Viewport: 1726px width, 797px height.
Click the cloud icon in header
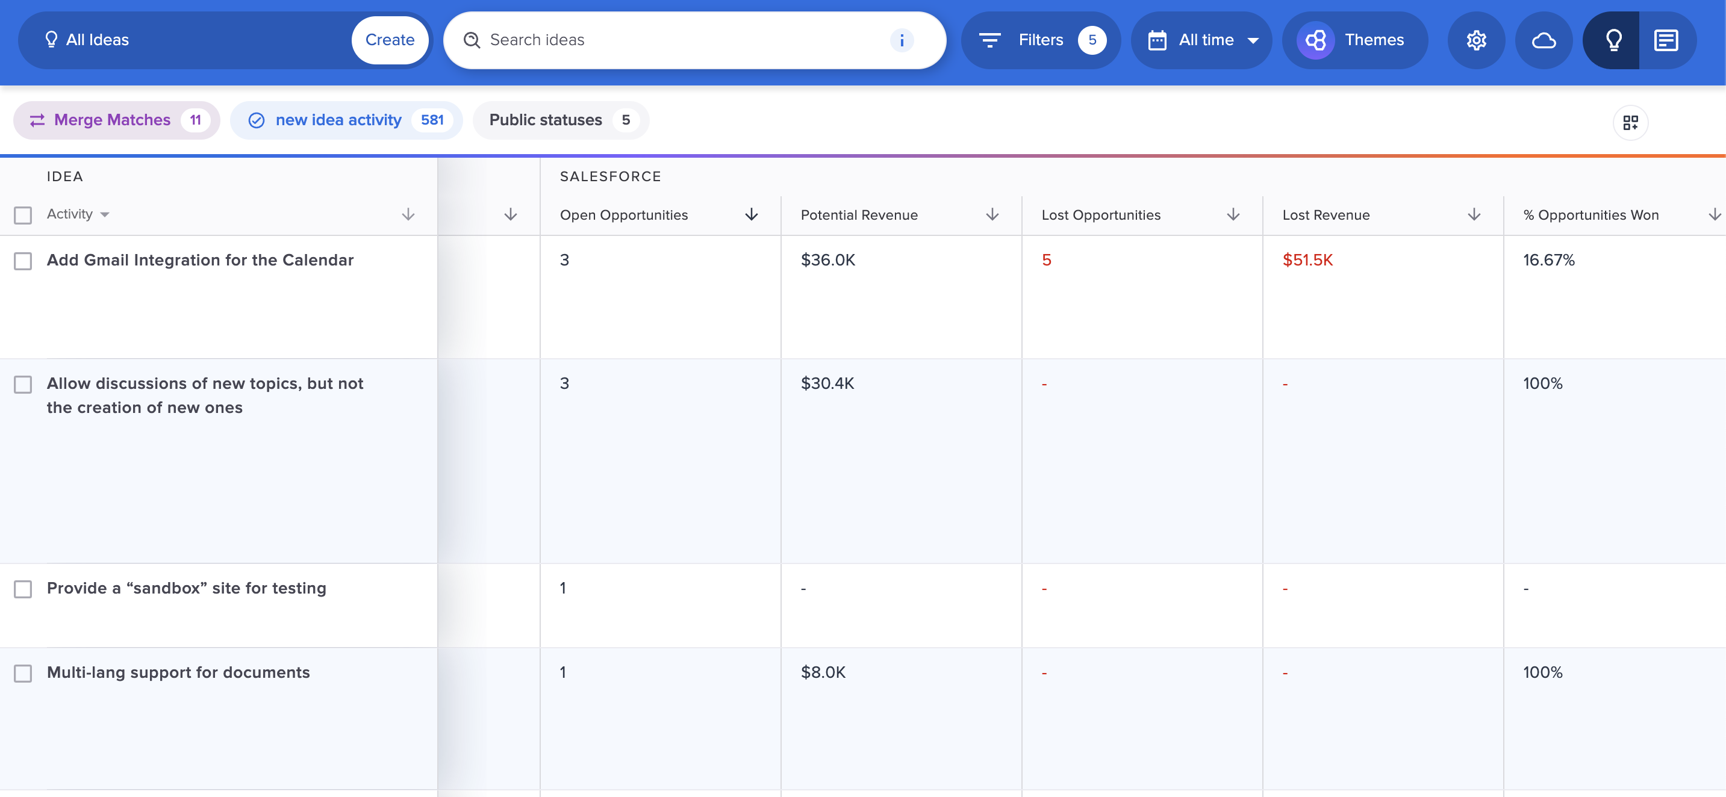[x=1544, y=40]
